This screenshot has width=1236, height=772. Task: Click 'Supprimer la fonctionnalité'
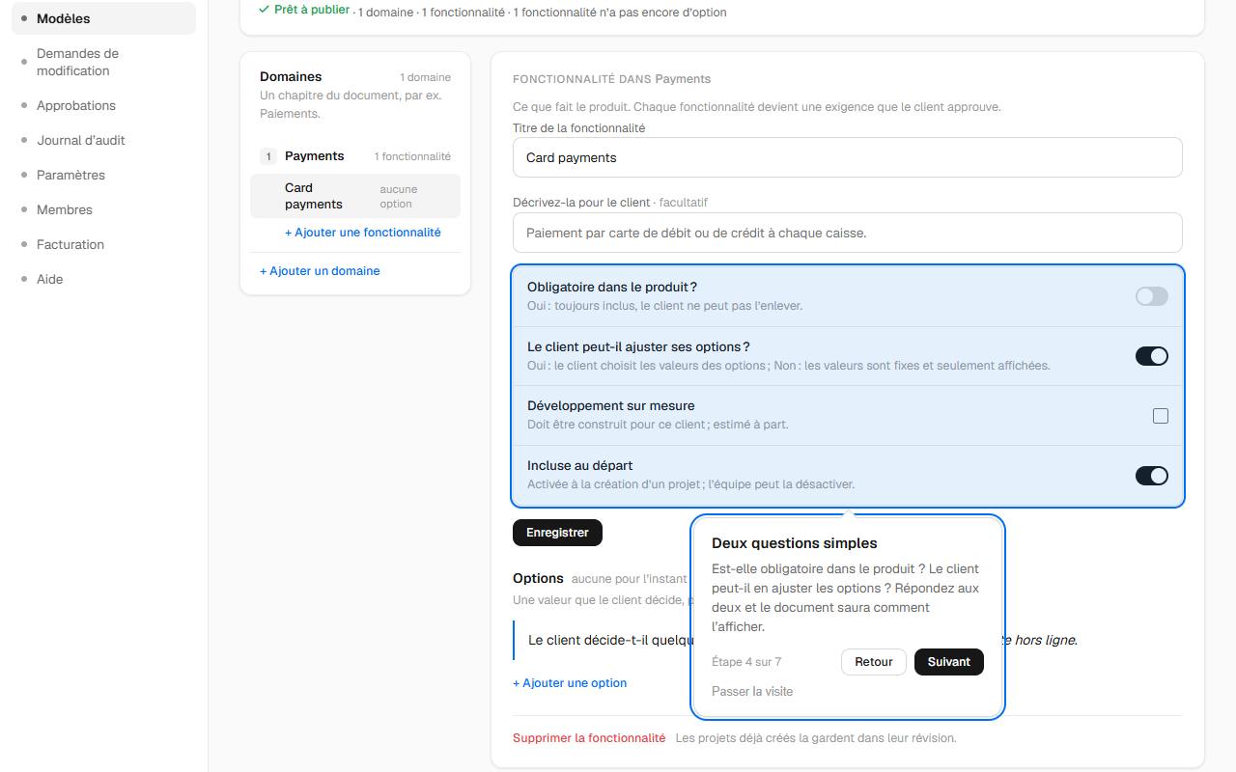(589, 738)
